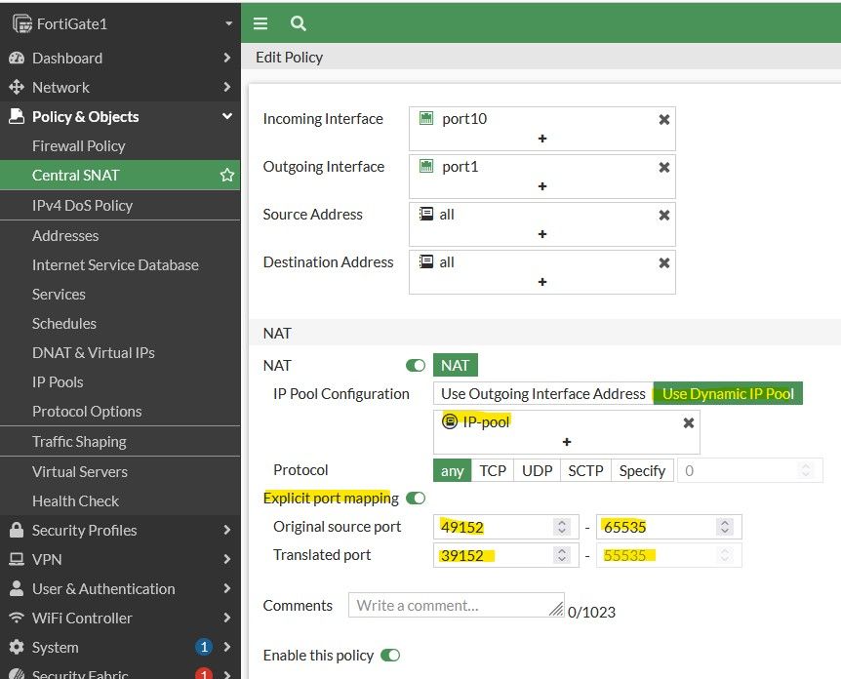Viewport: 841px width, 679px height.
Task: Click the Original source port start stepper
Action: coord(562,527)
